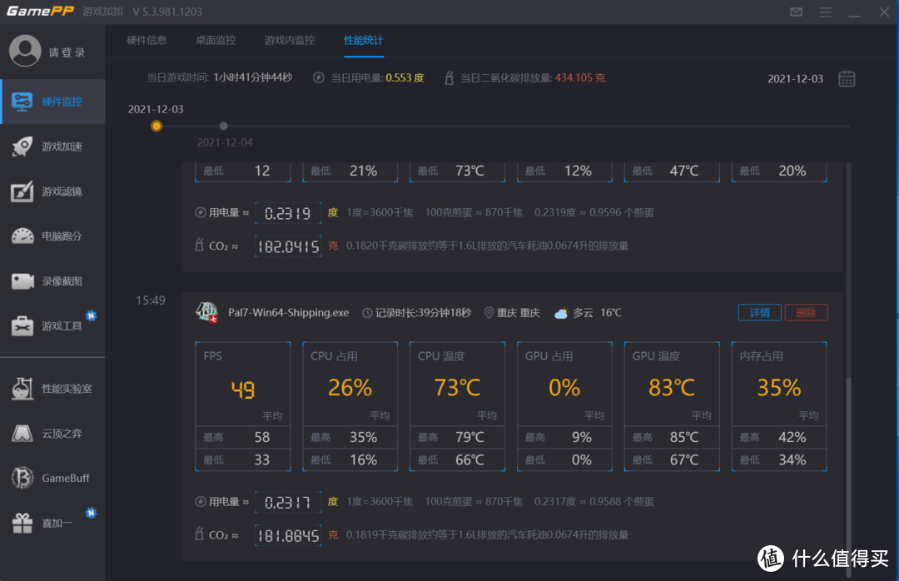
Task: Open 游戏工具 in the left sidebar
Action: [52, 326]
